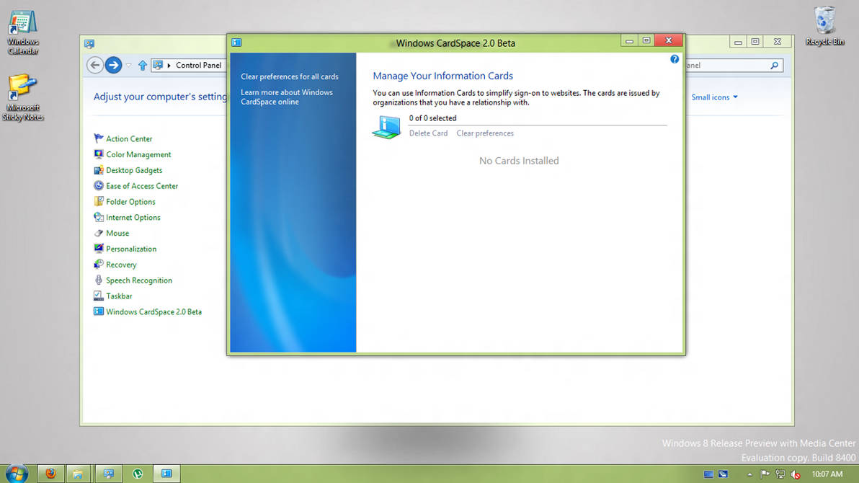The height and width of the screenshot is (483, 859).
Task: Expand the breadcrumb arrow before Control Panel
Action: tap(169, 65)
